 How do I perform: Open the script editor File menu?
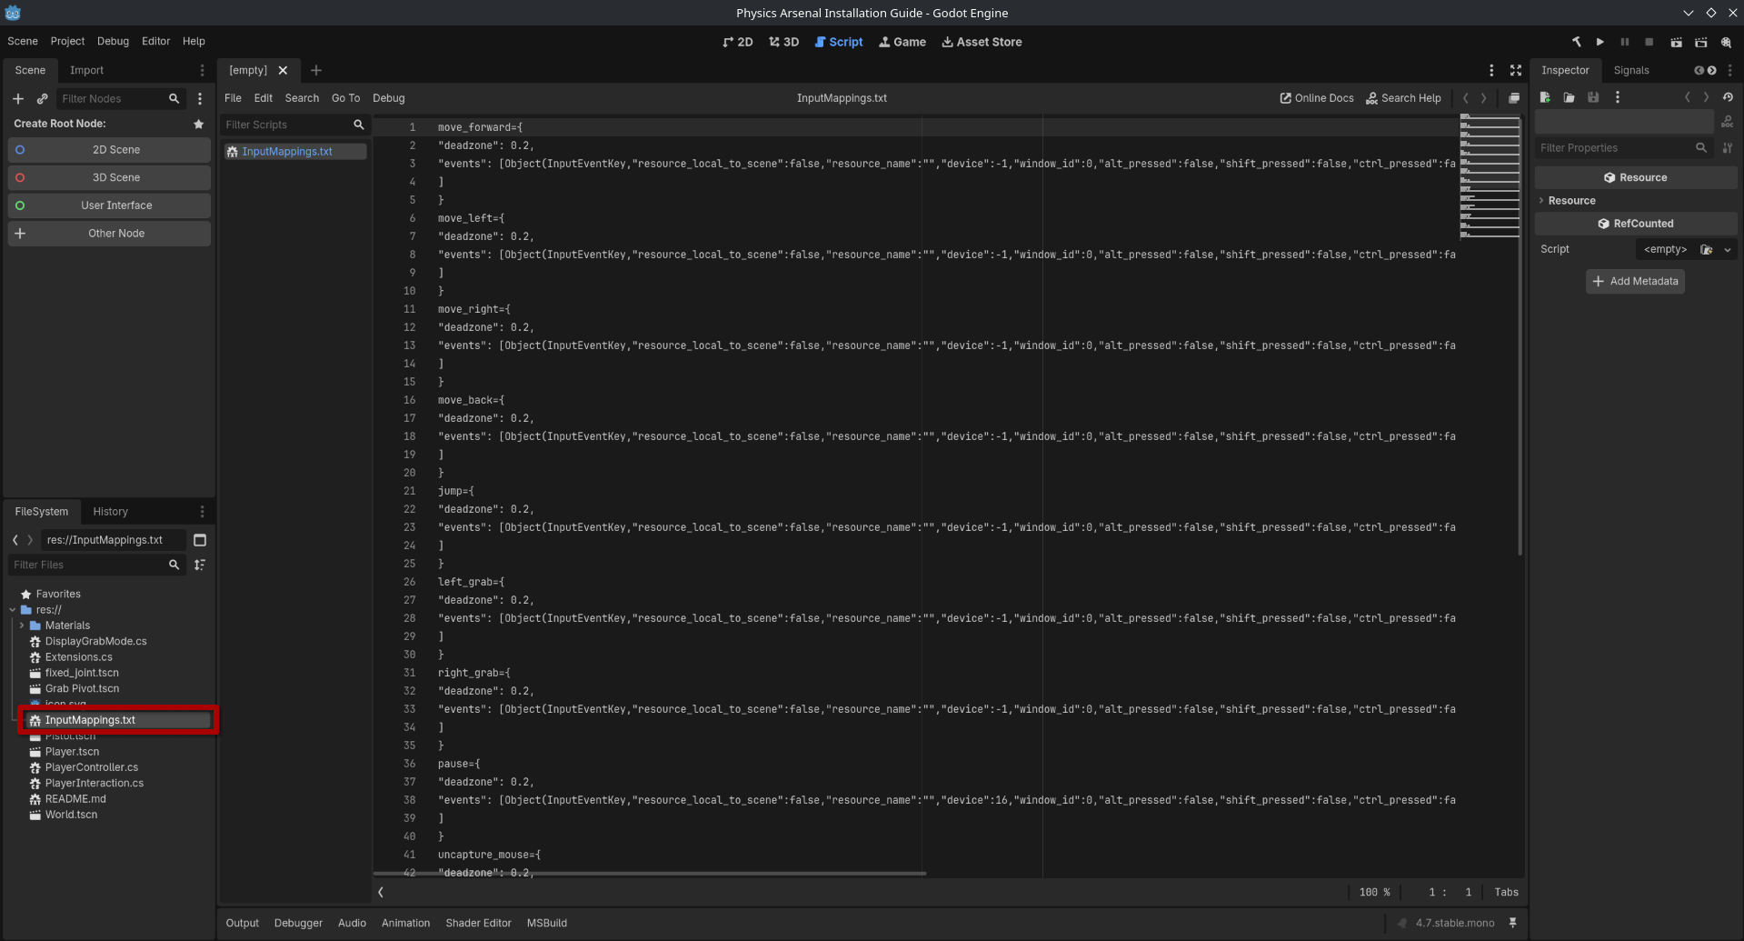coord(233,98)
